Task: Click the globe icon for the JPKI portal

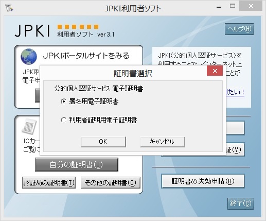Action: pyautogui.click(x=29, y=57)
